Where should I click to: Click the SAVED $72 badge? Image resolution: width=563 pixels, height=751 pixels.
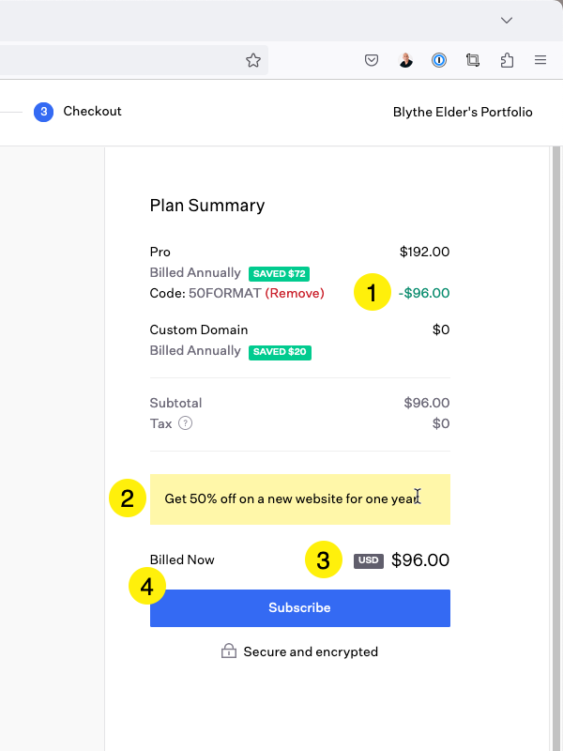click(279, 274)
